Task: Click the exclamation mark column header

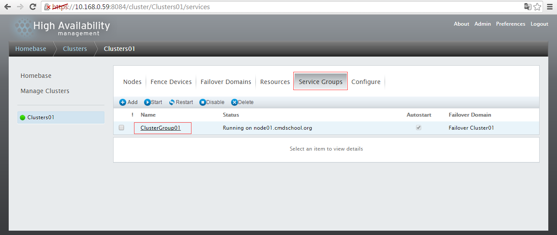Action: click(x=132, y=115)
